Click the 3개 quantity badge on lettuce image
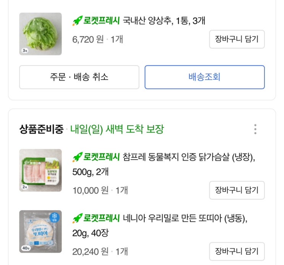 click(x=24, y=50)
